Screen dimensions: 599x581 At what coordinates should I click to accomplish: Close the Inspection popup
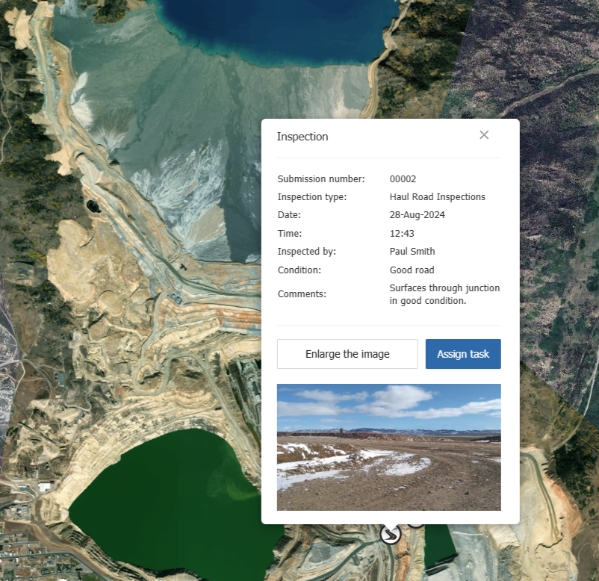pos(484,135)
